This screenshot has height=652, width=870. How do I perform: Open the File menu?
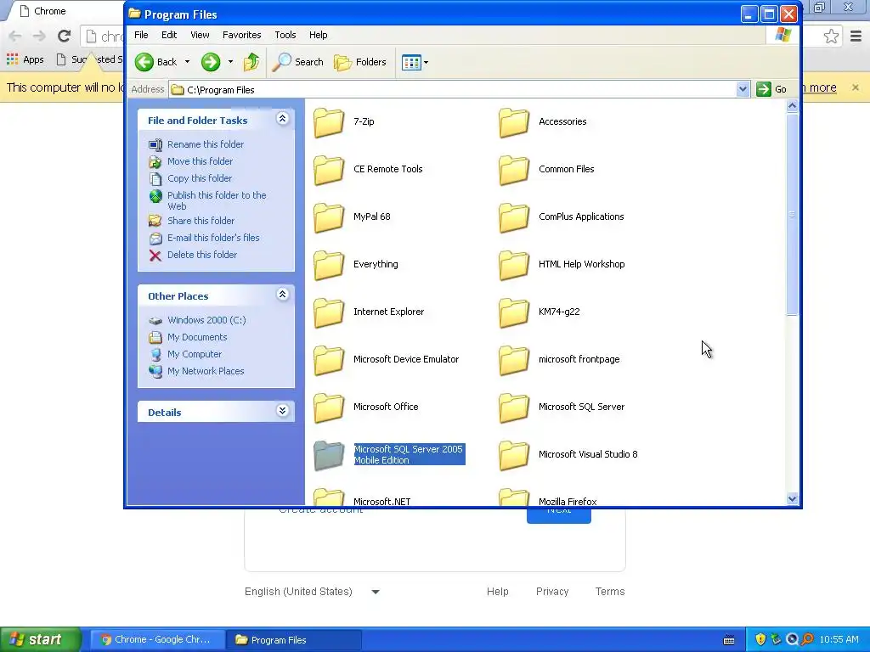pyautogui.click(x=141, y=34)
